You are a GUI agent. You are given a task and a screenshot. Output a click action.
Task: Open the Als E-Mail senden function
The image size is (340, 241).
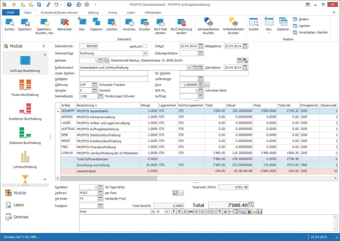(x=160, y=25)
